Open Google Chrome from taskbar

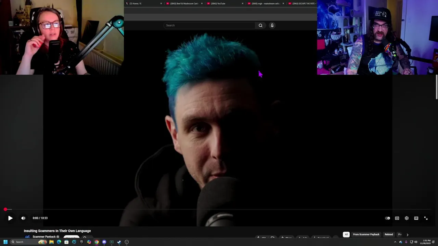pyautogui.click(x=96, y=242)
